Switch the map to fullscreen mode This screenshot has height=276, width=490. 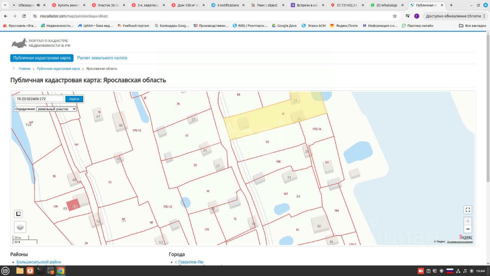click(x=467, y=210)
